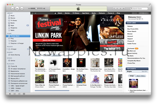The image size is (157, 104).
Task: Open the Podcasts store tab
Action: 102,13
